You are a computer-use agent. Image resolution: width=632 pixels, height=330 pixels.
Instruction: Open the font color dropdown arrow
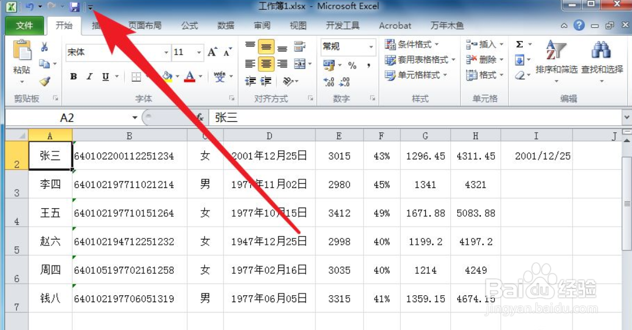point(200,77)
